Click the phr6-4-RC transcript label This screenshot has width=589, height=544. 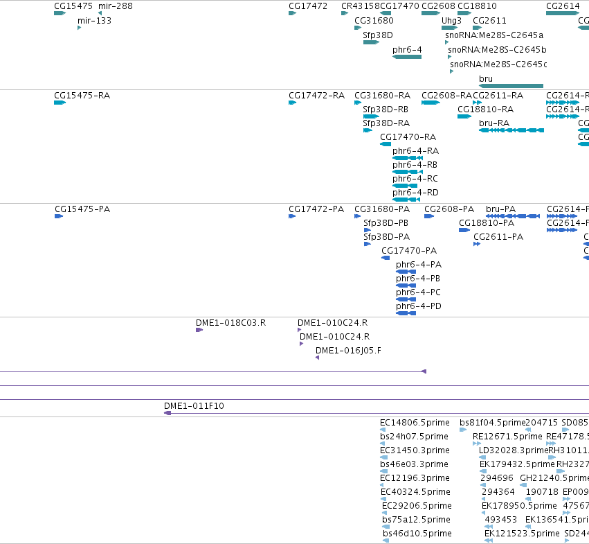pyautogui.click(x=415, y=179)
